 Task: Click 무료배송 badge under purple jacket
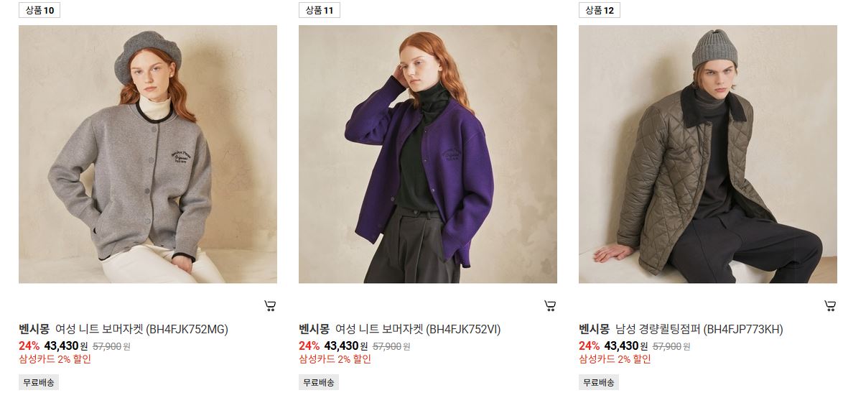(319, 383)
